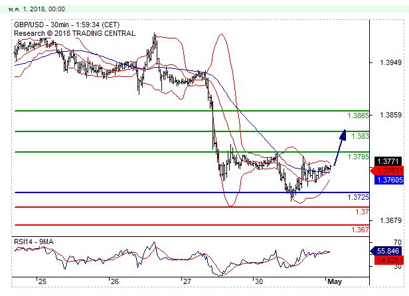The width and height of the screenshot is (409, 296).
Task: Click the black 1.3771 current price tag
Action: [388, 161]
